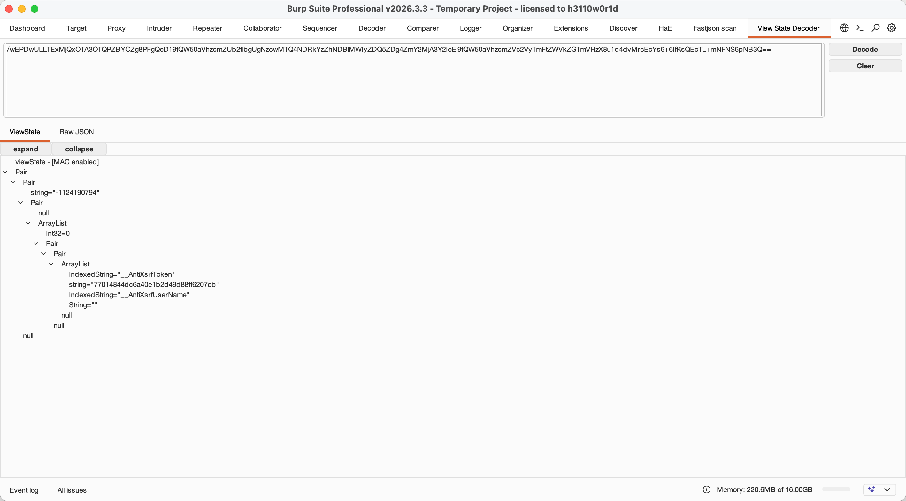Select the Int32=0 tree row
The width and height of the screenshot is (906, 501).
(58, 233)
